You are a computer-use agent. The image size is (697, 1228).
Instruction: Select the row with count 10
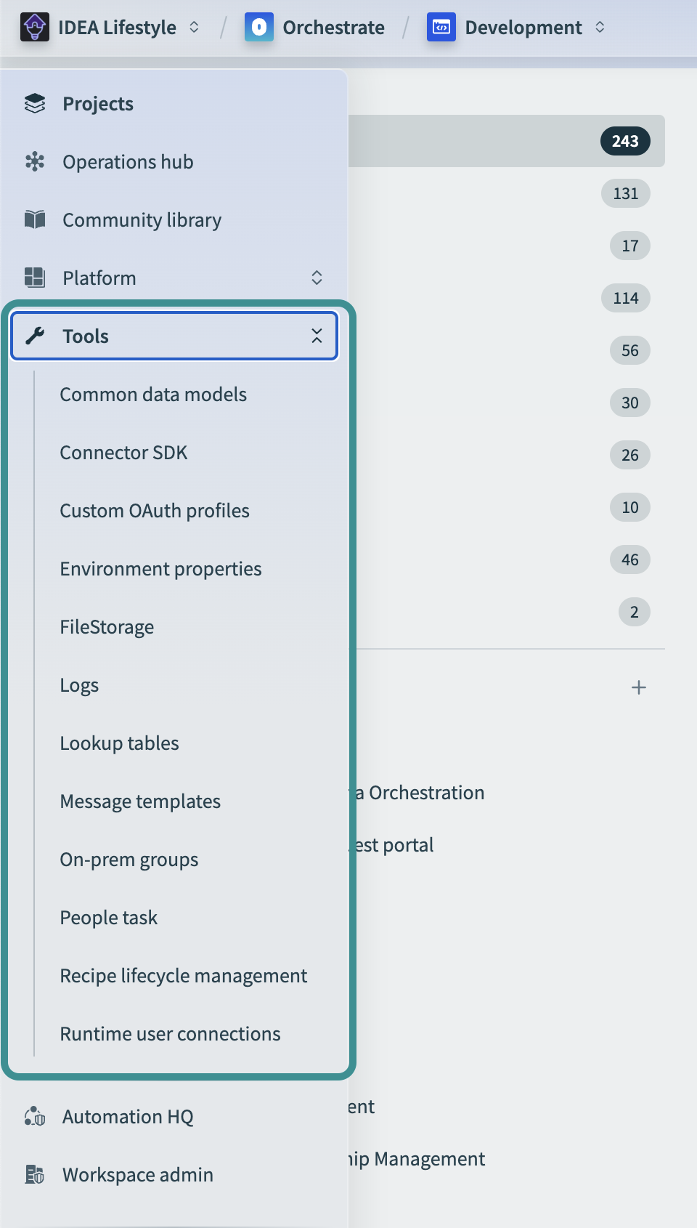point(507,507)
